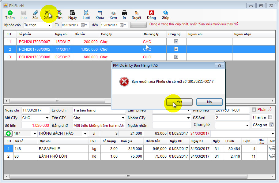Check the Phải trả checkbox
Screen dimensions: 279x183
270,117
